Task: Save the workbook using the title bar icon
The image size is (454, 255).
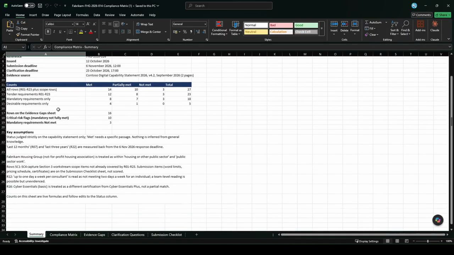Action: 40,6
